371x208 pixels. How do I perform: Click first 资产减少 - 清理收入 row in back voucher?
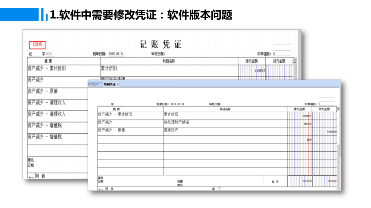click(47, 103)
